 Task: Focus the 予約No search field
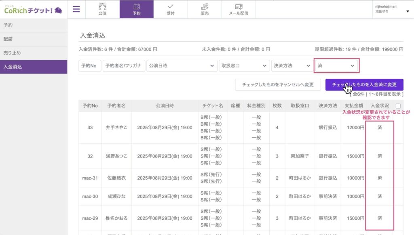(90, 65)
